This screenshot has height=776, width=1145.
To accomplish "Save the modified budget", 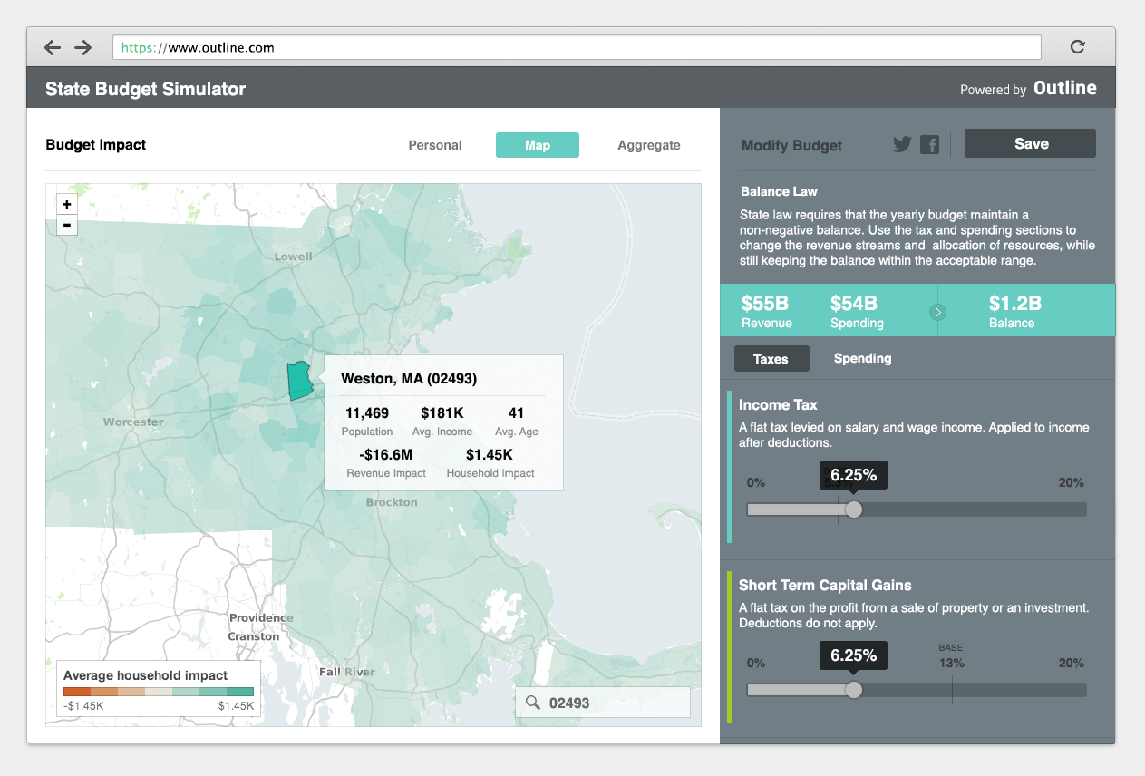I will click(1030, 144).
